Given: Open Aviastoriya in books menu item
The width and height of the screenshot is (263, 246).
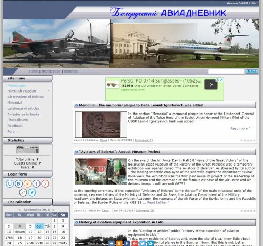Looking at the screenshot, I should pos(23,114).
